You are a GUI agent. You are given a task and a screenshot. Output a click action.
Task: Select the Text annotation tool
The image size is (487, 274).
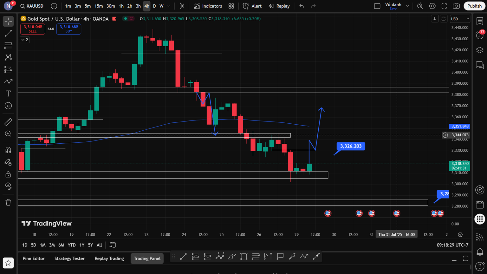coord(8,94)
